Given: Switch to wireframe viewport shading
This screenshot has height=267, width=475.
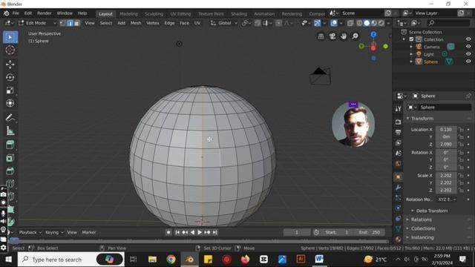Looking at the screenshot, I should coord(359,23).
